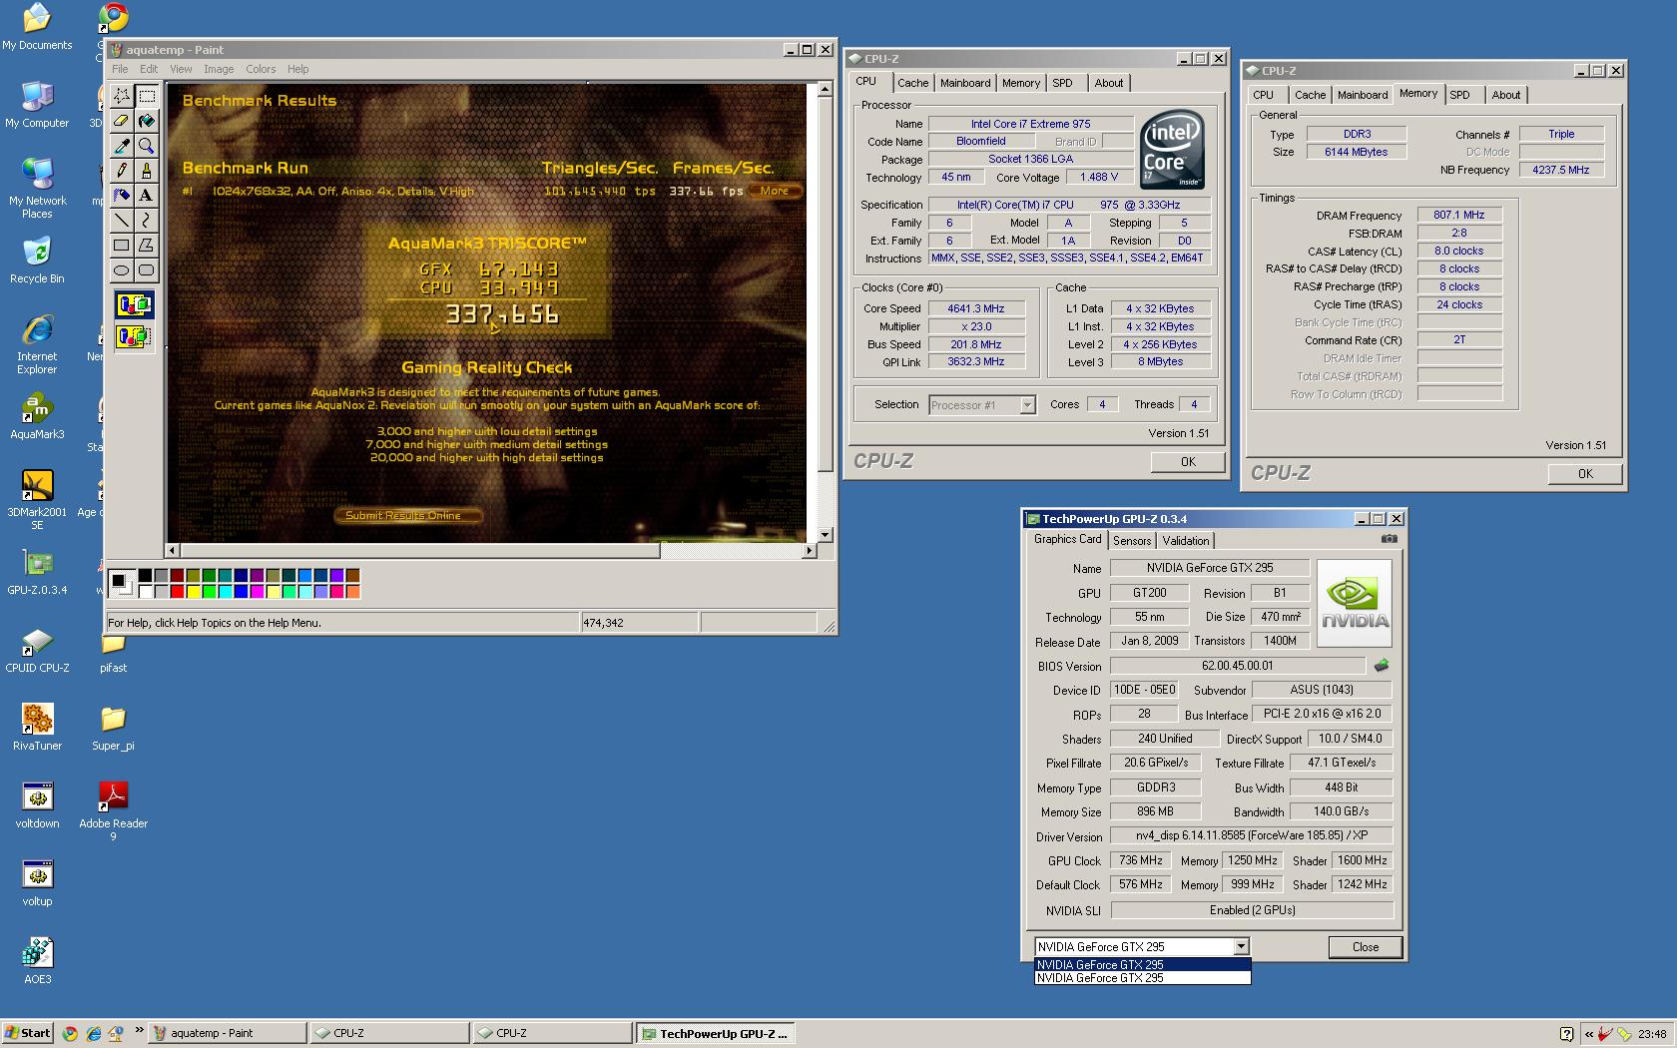The height and width of the screenshot is (1048, 1677).
Task: Open the Adobe Reader 9 desktop shortcut
Action: coord(113,810)
